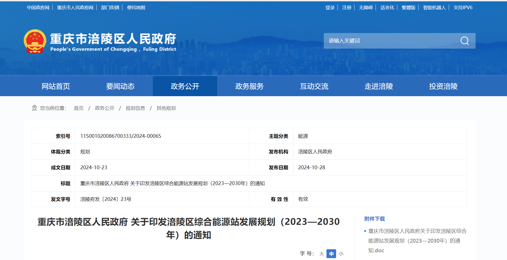This screenshot has width=507, height=260.
Task: Click the national emblem government logo
Action: pyautogui.click(x=35, y=41)
